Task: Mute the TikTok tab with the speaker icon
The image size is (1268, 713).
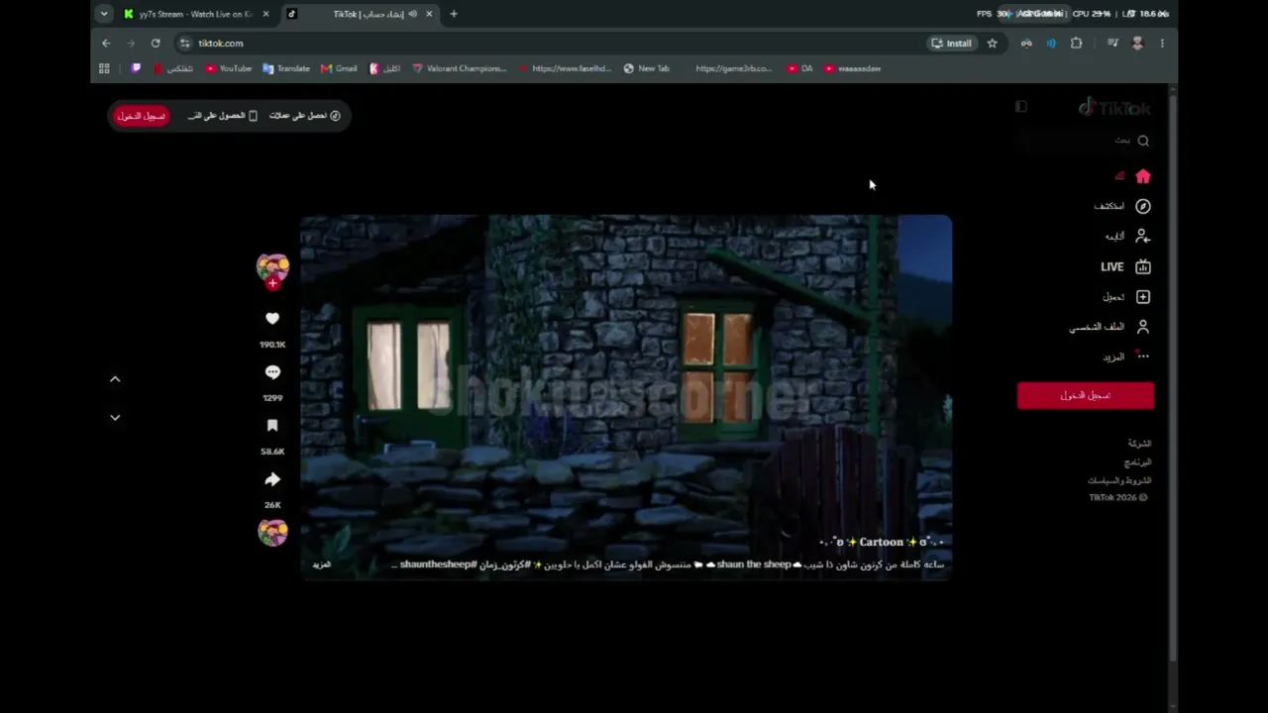Action: click(412, 14)
